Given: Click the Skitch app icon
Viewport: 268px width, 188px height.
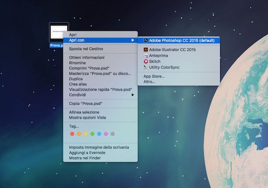Looking at the screenshot, I should 146,61.
